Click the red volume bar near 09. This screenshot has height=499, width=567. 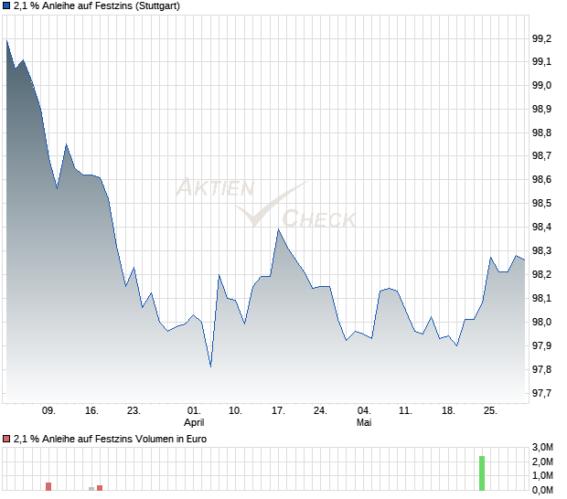pyautogui.click(x=48, y=486)
